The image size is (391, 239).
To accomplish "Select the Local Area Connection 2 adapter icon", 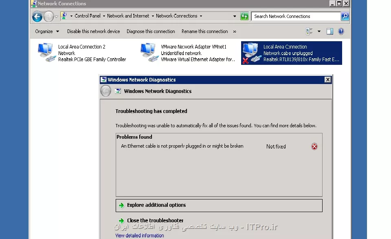I will click(x=46, y=53).
